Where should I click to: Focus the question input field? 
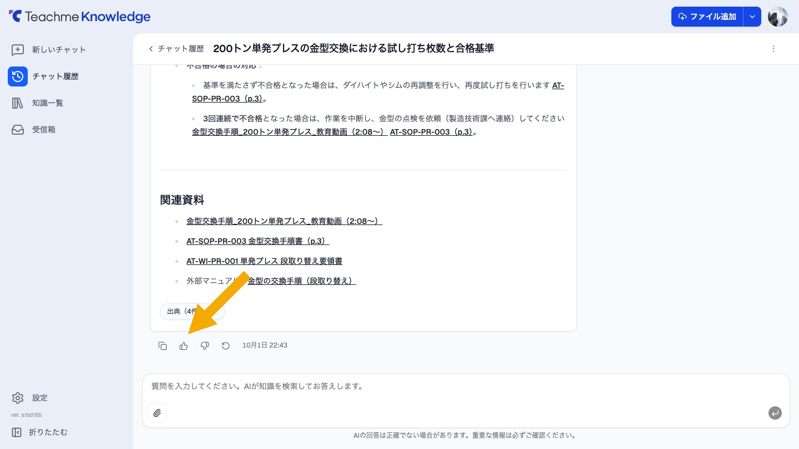point(466,386)
